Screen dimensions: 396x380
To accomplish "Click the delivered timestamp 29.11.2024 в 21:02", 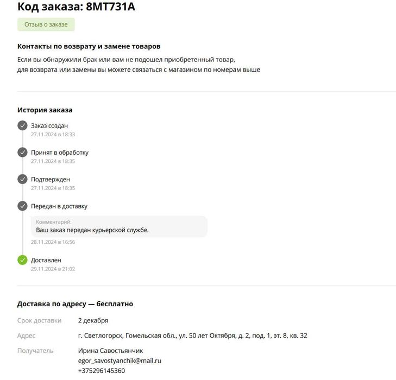I will tap(53, 269).
